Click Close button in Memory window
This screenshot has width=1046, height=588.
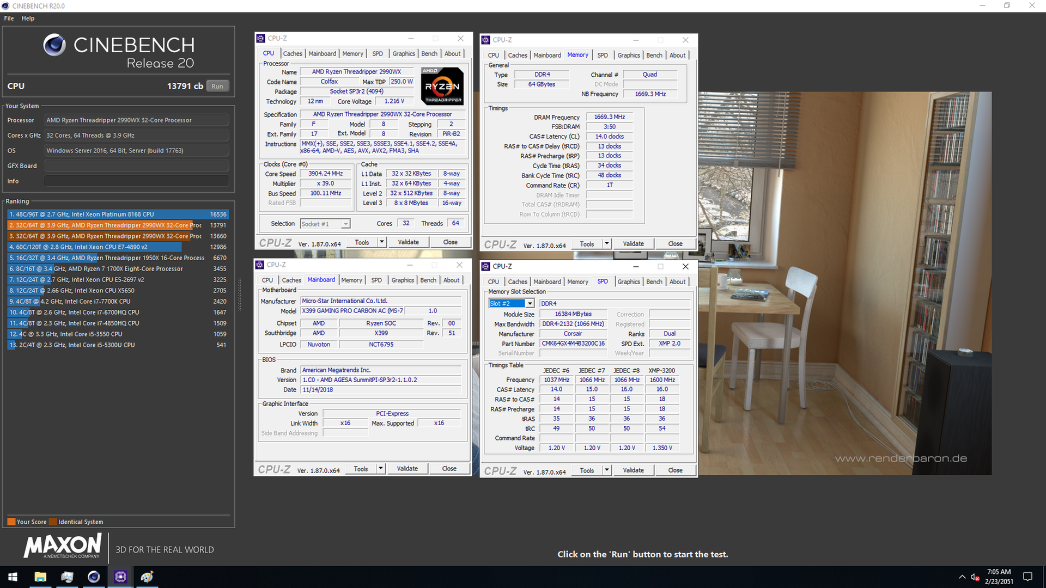(676, 244)
